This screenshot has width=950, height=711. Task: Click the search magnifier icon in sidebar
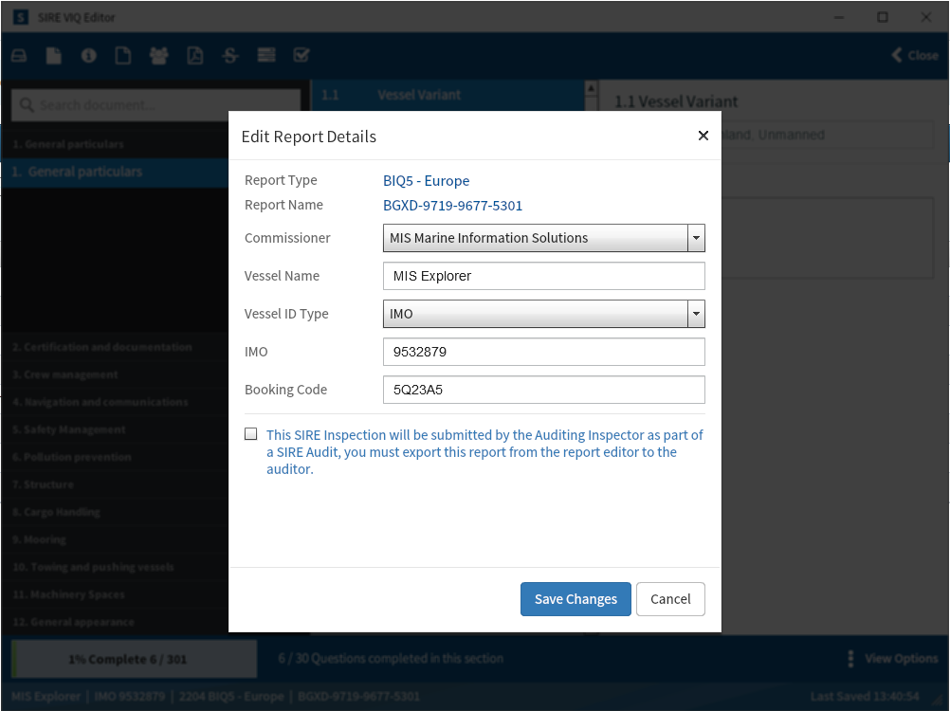(x=27, y=105)
